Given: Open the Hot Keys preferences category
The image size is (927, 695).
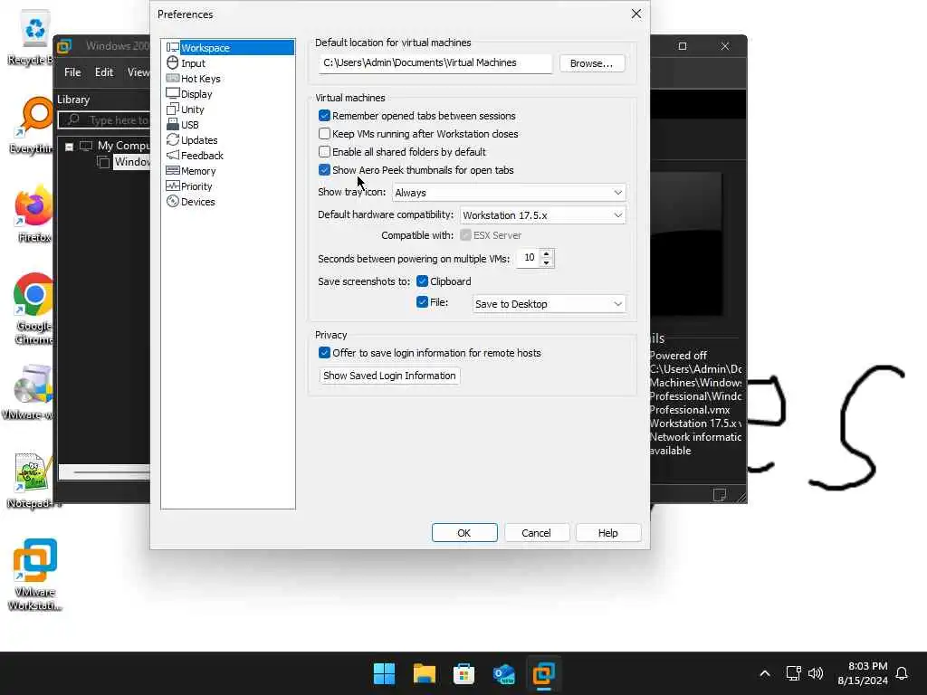Looking at the screenshot, I should [x=200, y=79].
